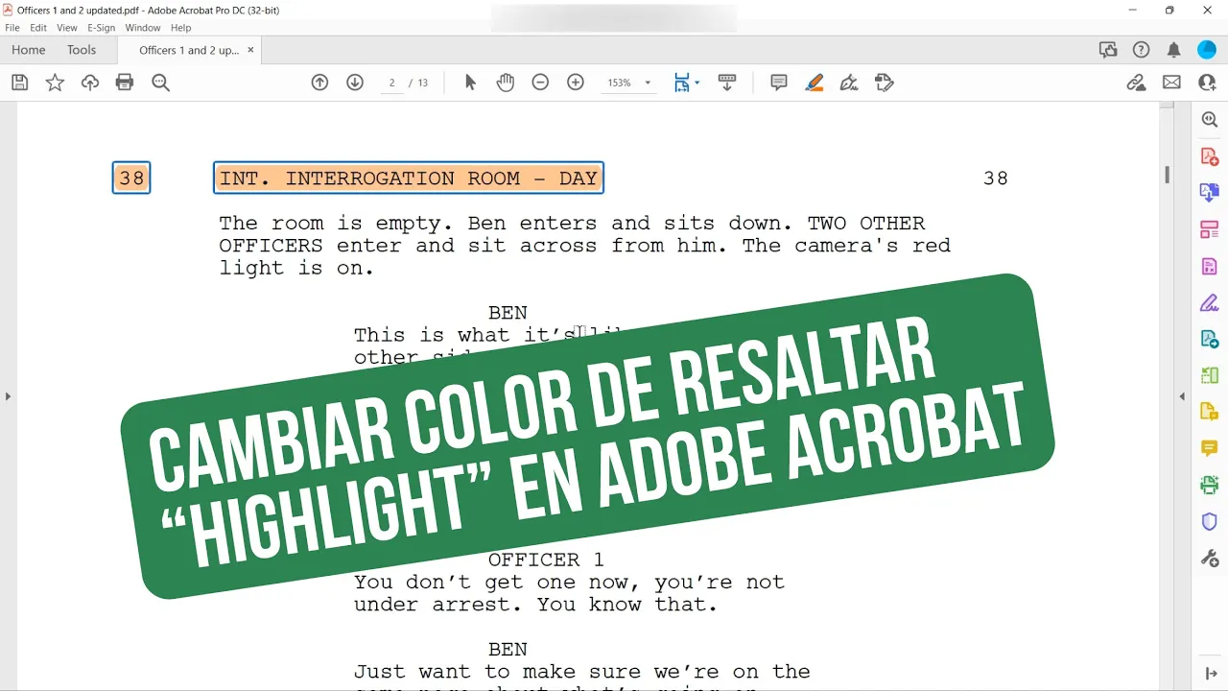Zoom in with the plus button
The image size is (1228, 691).
576,83
